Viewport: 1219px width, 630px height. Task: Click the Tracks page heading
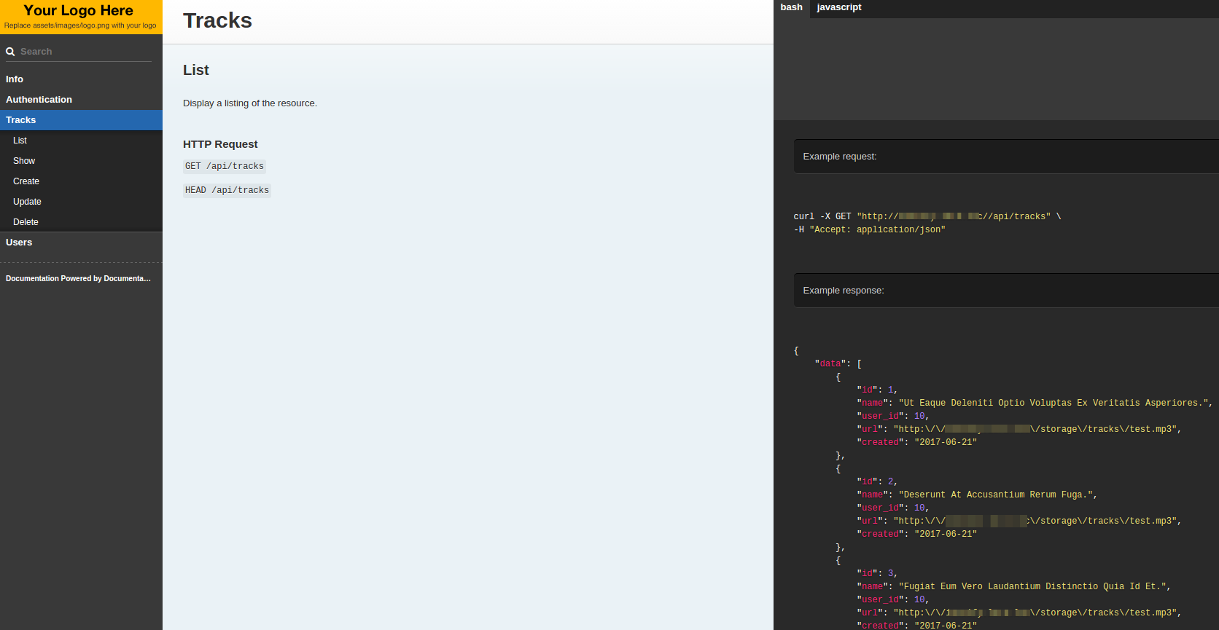[x=217, y=20]
